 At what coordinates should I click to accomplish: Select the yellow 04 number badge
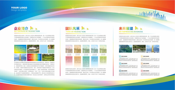[142, 56]
